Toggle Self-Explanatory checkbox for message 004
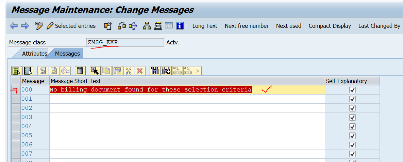Image resolution: width=403 pixels, height=162 pixels. pos(352,126)
